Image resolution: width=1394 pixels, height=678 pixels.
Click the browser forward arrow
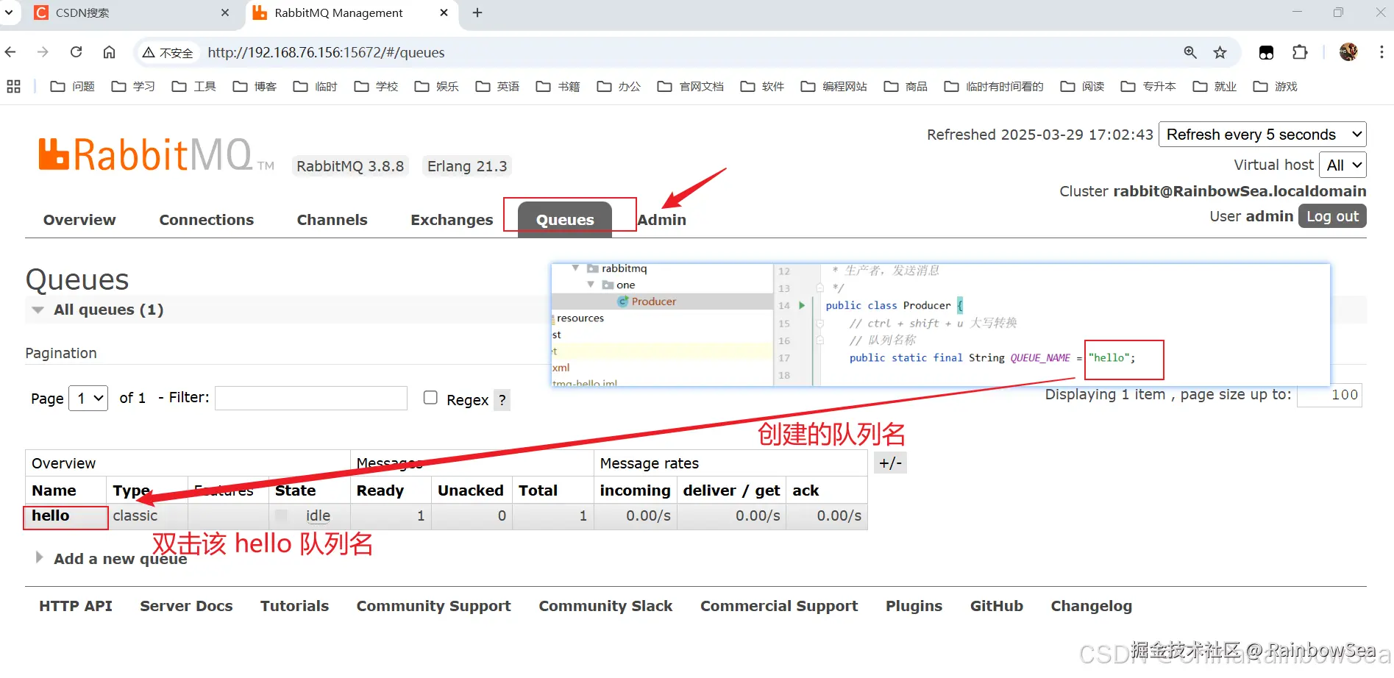coord(43,52)
